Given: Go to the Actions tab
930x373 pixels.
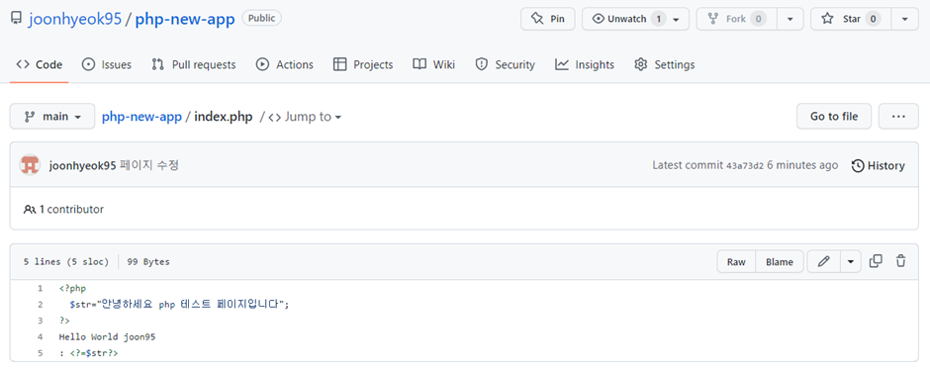Looking at the screenshot, I should coord(285,64).
